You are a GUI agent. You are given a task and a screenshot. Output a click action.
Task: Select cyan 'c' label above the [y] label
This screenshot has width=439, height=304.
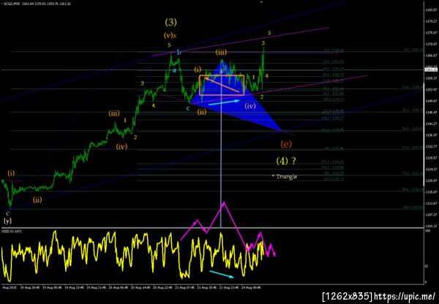click(7, 213)
